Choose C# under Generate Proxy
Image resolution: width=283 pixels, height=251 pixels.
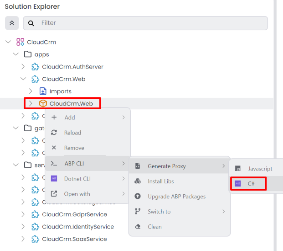pyautogui.click(x=252, y=184)
